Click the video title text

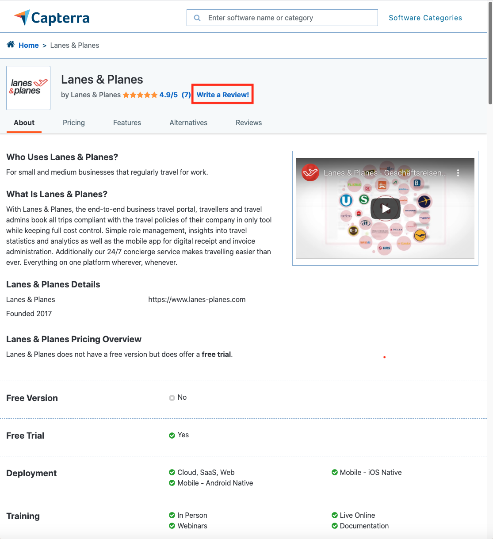tap(385, 173)
